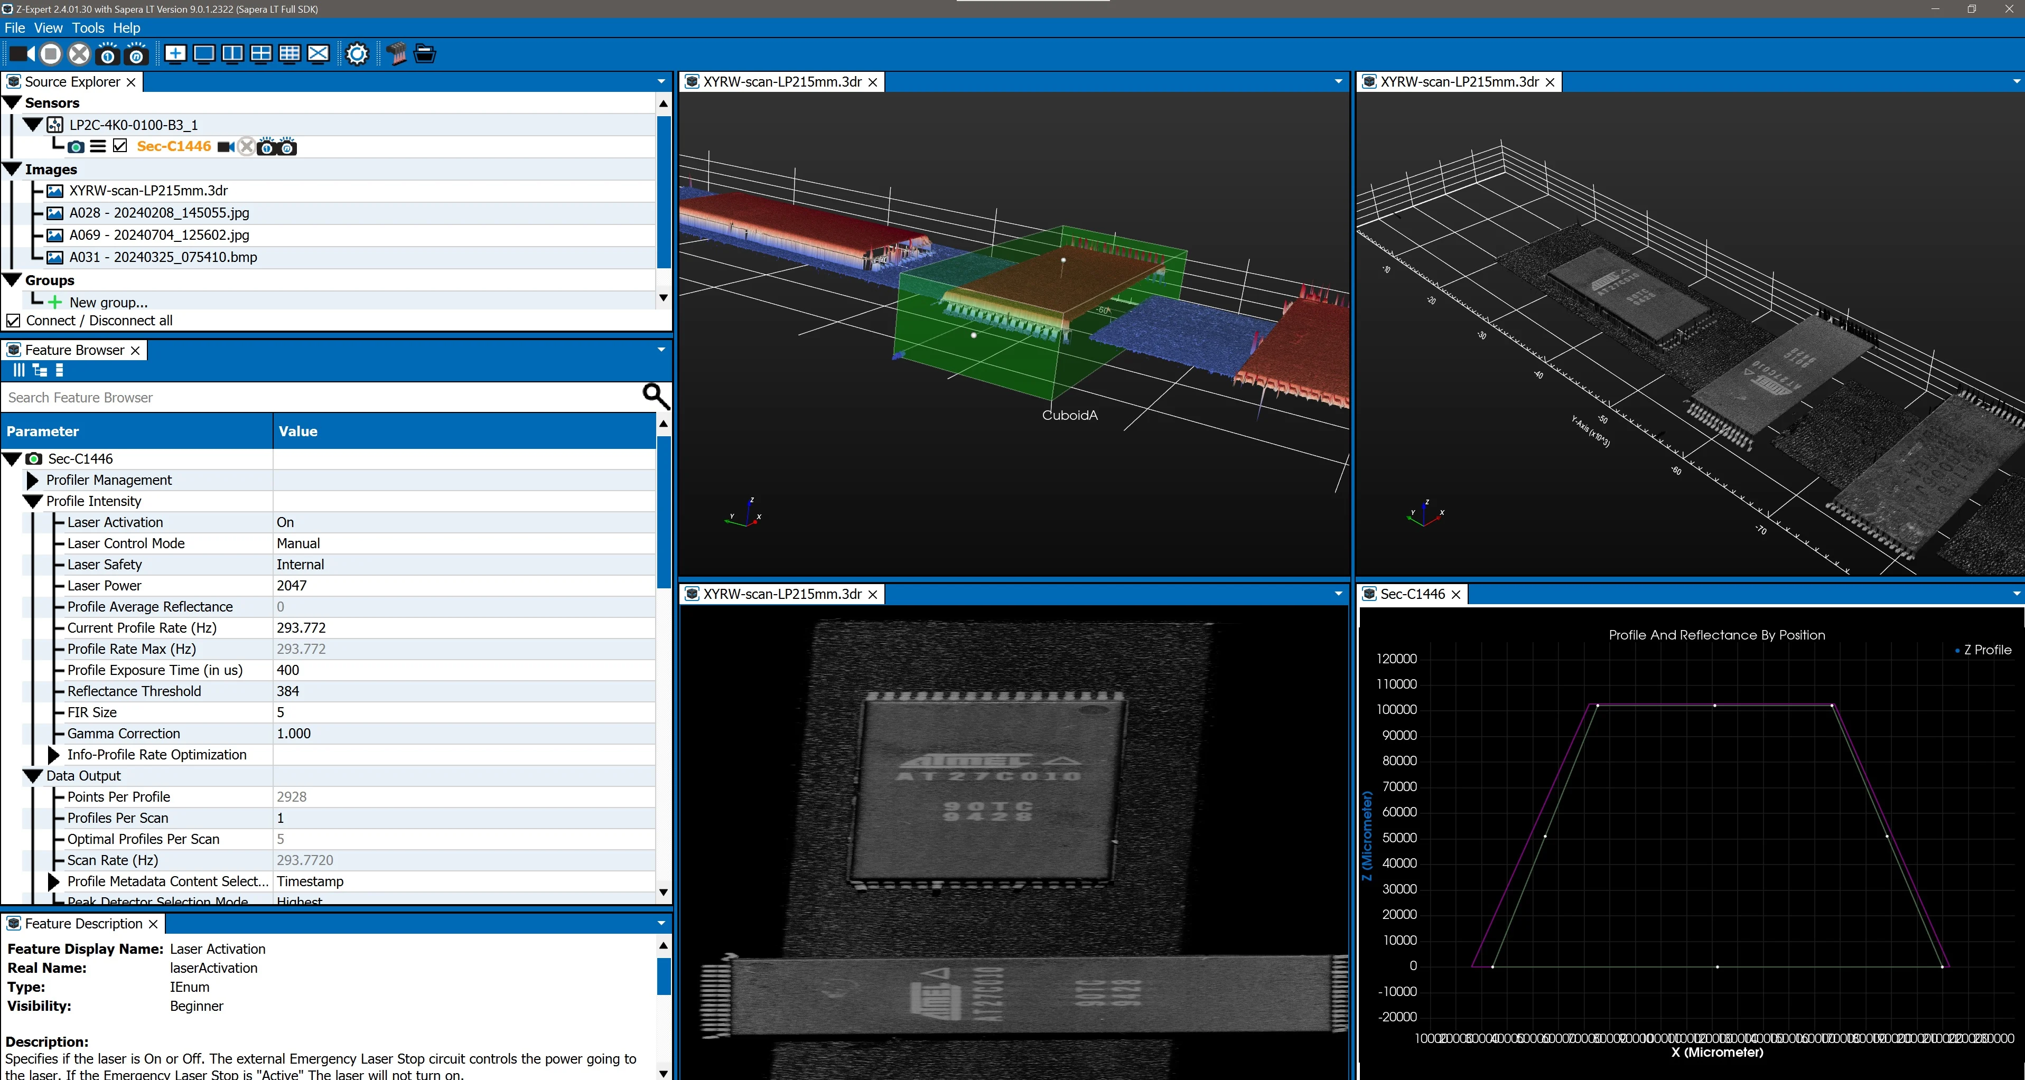The width and height of the screenshot is (2025, 1080).
Task: Expand Profiler Management category
Action: (x=33, y=480)
